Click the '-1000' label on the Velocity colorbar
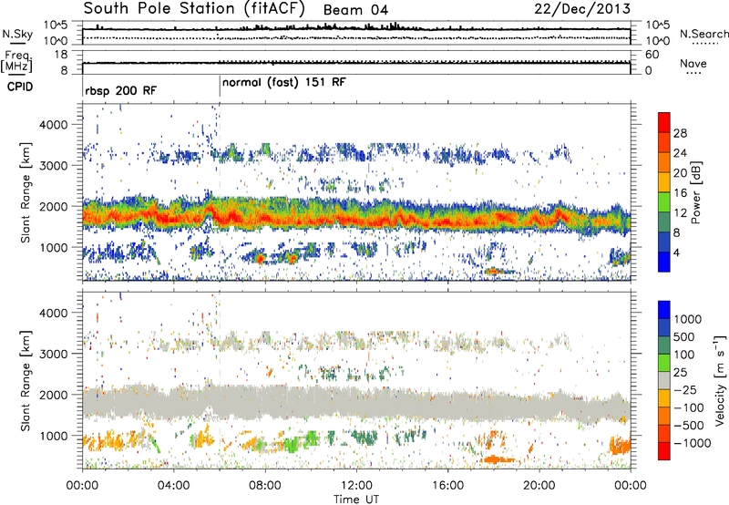The image size is (729, 505). click(693, 443)
